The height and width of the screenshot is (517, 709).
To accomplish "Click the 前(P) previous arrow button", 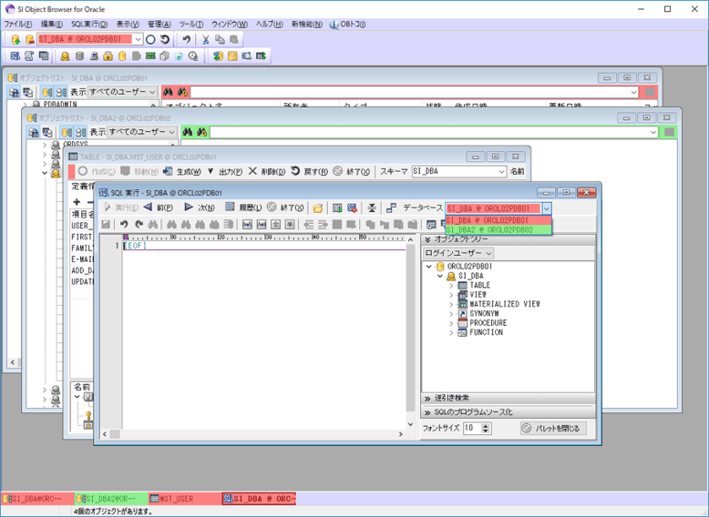I will (159, 208).
